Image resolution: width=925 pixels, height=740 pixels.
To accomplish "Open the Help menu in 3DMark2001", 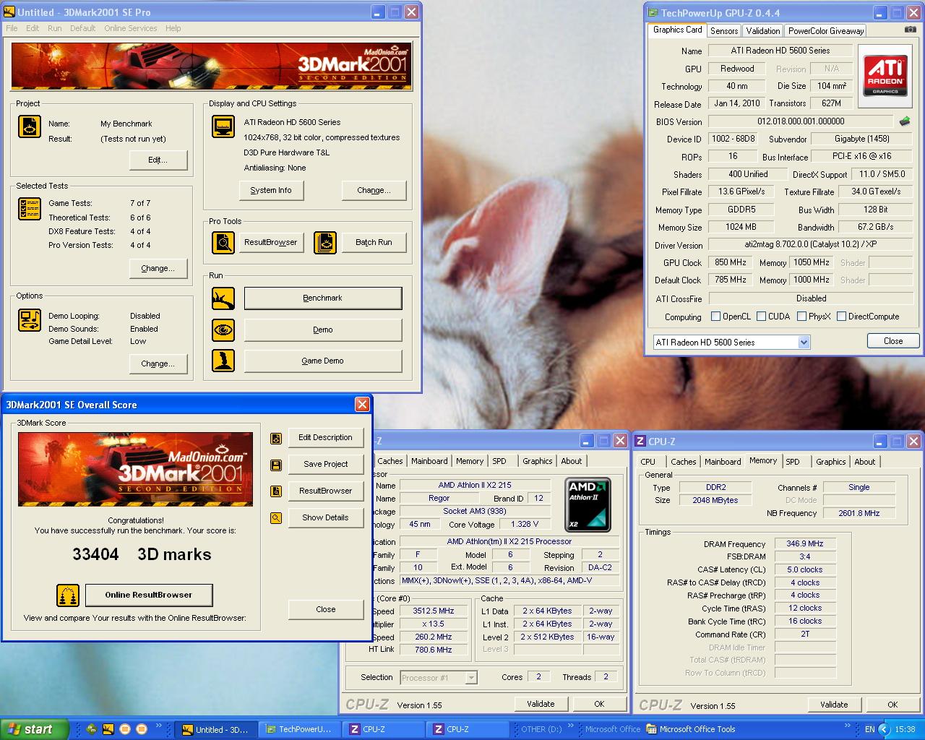I will pos(173,28).
